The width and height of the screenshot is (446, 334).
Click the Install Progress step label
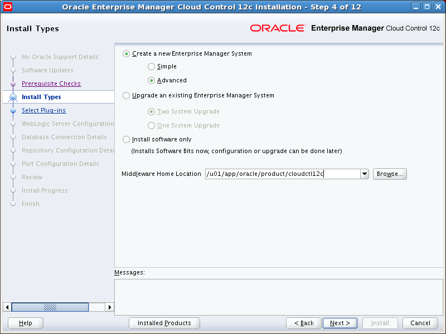(45, 190)
